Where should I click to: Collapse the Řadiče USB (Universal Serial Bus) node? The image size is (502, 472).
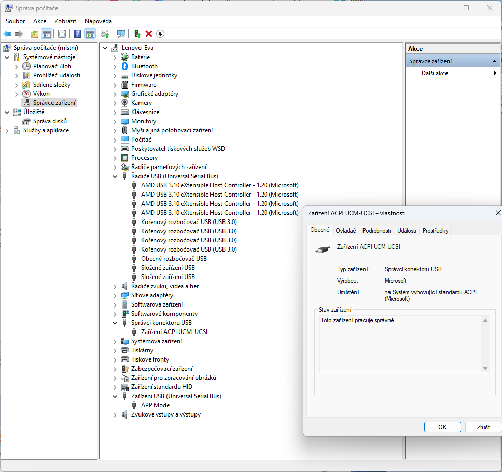[115, 176]
